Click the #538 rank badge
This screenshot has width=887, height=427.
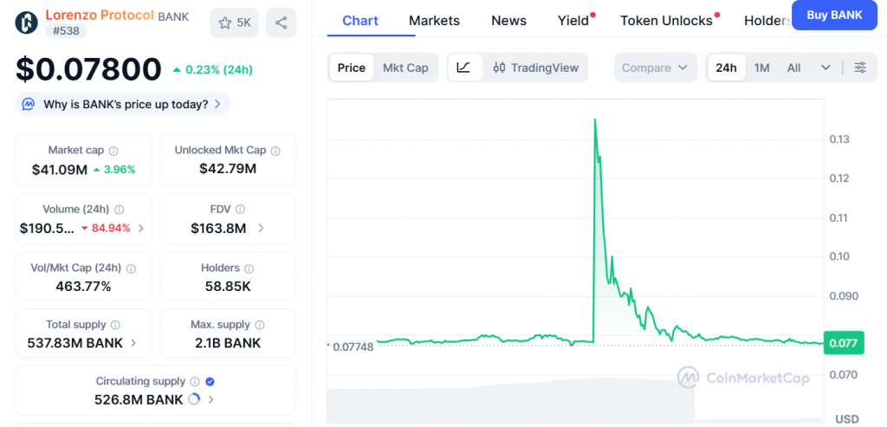66,30
